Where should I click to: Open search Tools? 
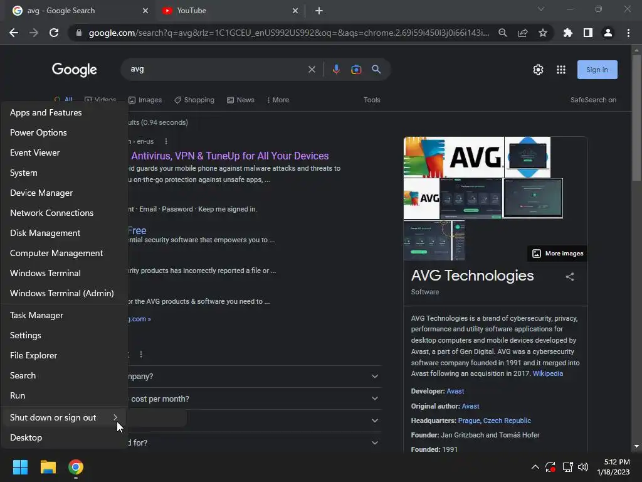point(372,100)
